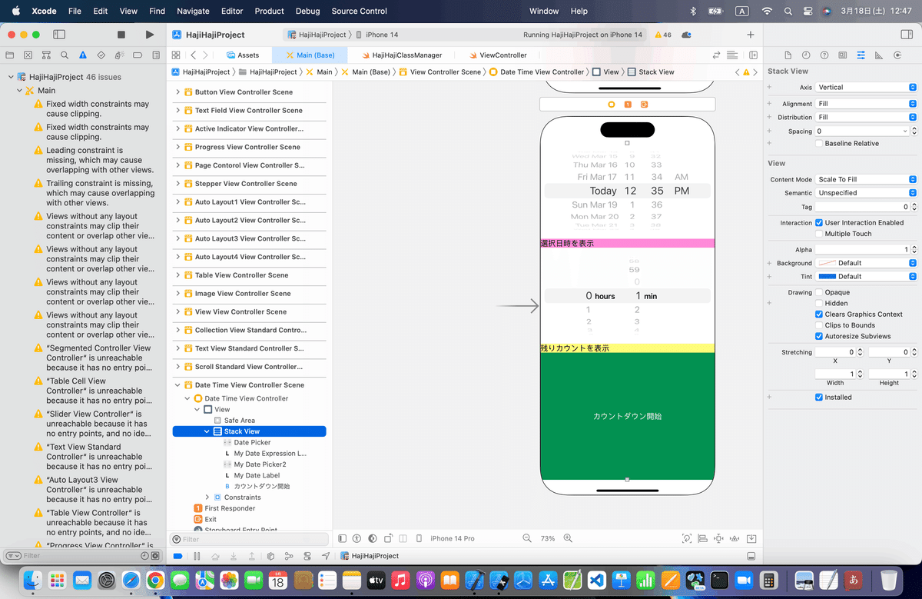
Task: Toggle the Installed checkbox
Action: click(819, 398)
